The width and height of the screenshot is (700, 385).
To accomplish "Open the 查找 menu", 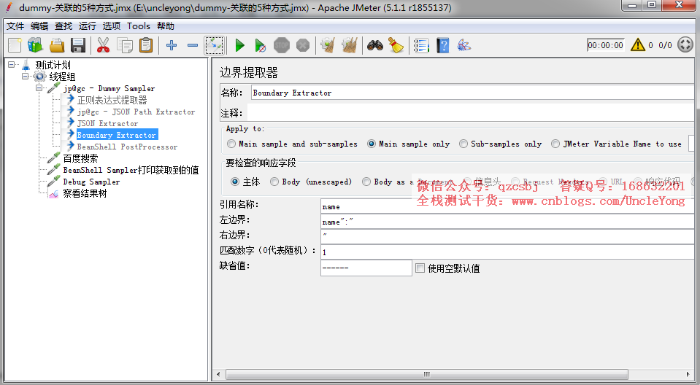I will click(x=64, y=26).
